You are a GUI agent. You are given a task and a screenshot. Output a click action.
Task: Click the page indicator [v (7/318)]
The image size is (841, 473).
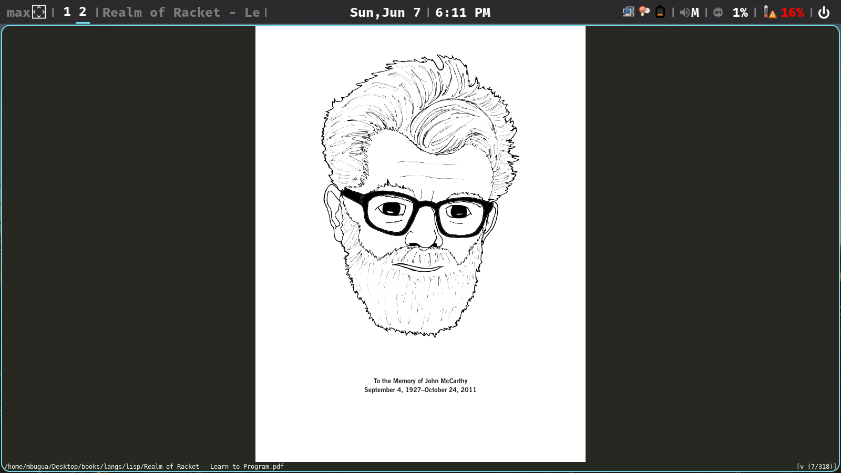tap(816, 467)
